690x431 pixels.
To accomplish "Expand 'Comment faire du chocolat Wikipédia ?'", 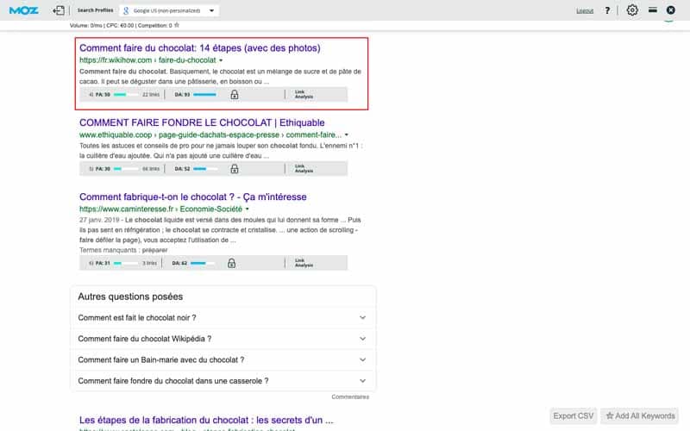I will pos(223,339).
